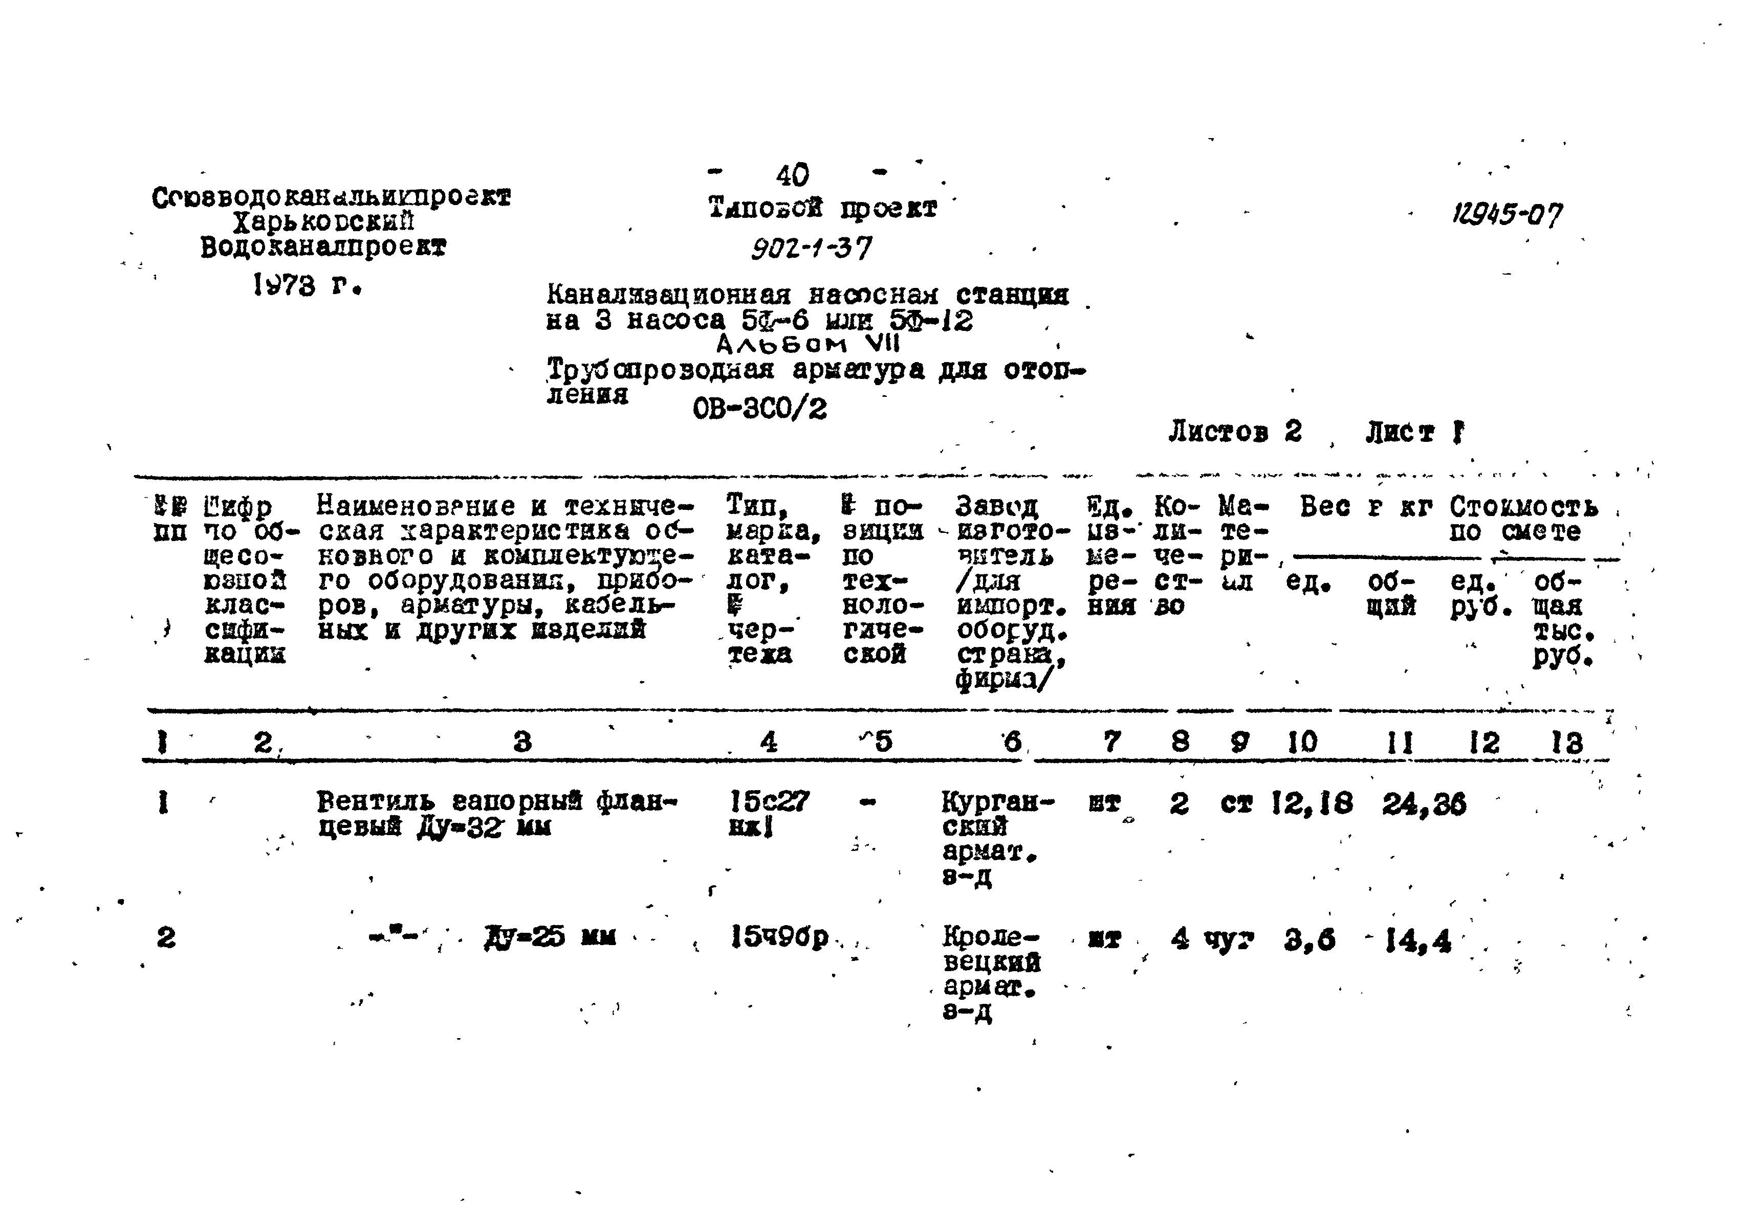Click the item number '1' icon

tap(127, 811)
